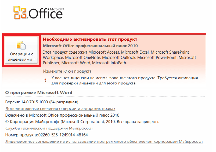216x152 pixels.
Task: Click the У вас нет лицензии warning text
Action: coord(125,80)
